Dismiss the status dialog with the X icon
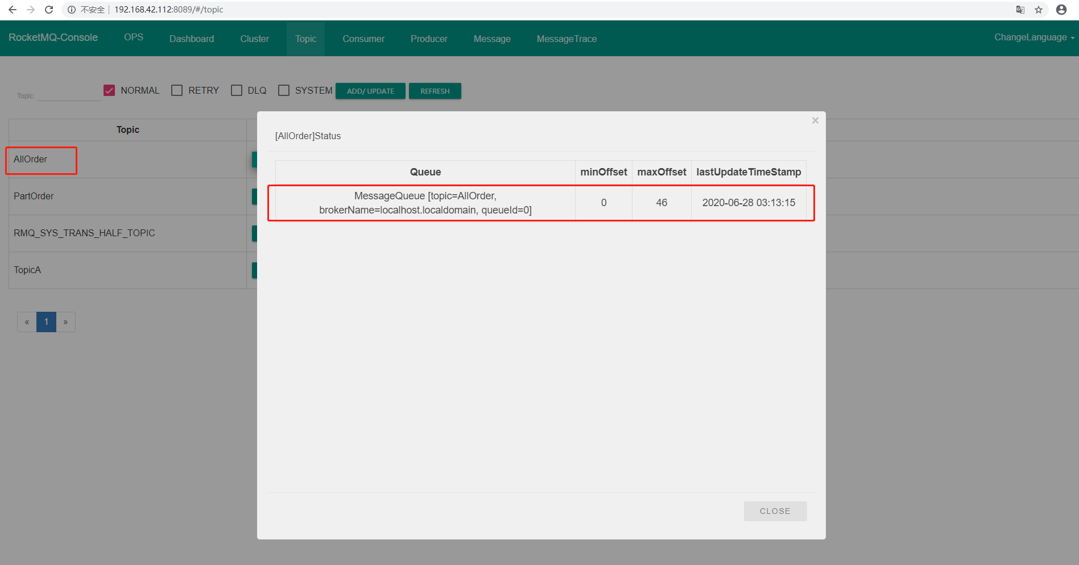Viewport: 1079px width, 565px height. click(815, 120)
